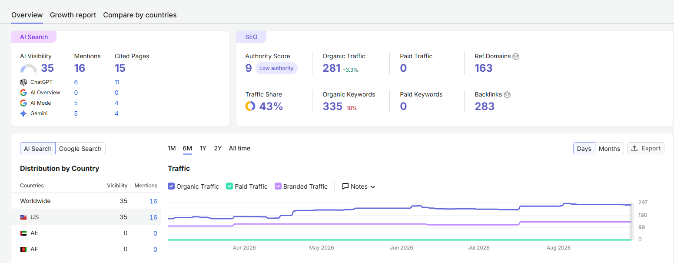The width and height of the screenshot is (674, 263).
Task: Click AF mentions link 0
Action: pos(155,250)
